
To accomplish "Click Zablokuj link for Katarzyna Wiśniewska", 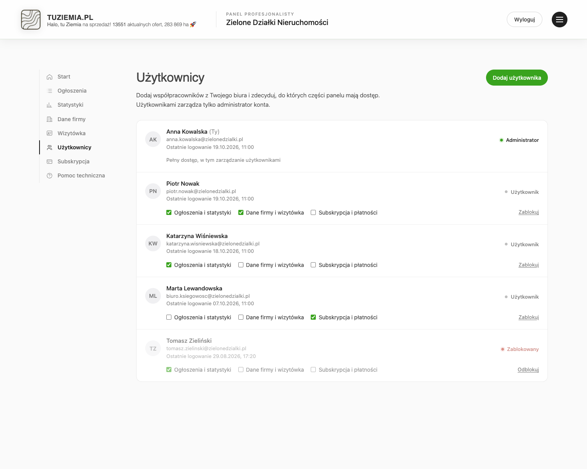I will [x=529, y=265].
